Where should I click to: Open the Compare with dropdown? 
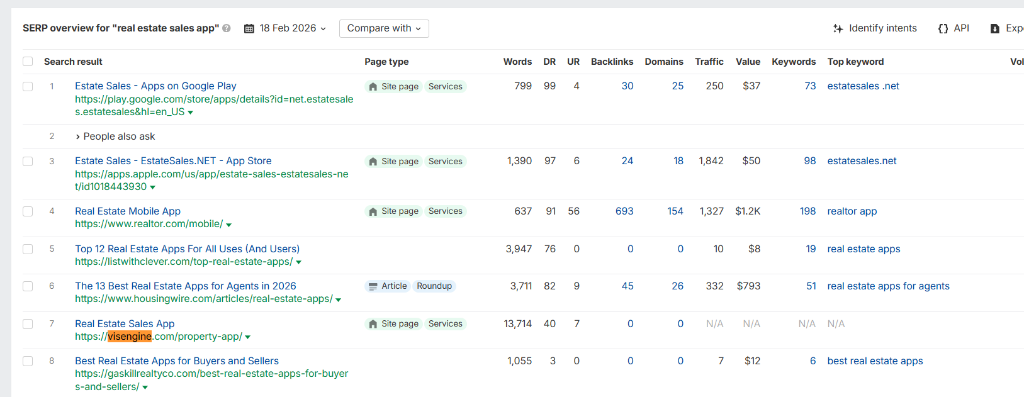coord(384,28)
